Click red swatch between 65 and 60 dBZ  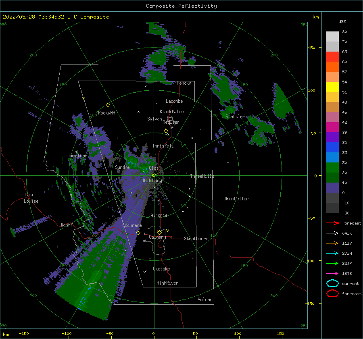(x=332, y=56)
